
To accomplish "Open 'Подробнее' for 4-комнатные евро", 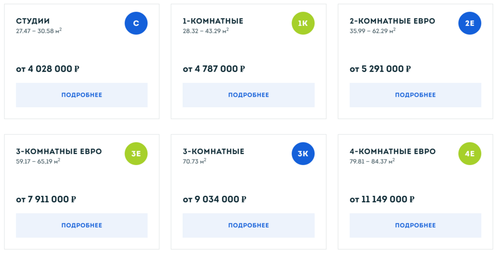I will (x=415, y=225).
